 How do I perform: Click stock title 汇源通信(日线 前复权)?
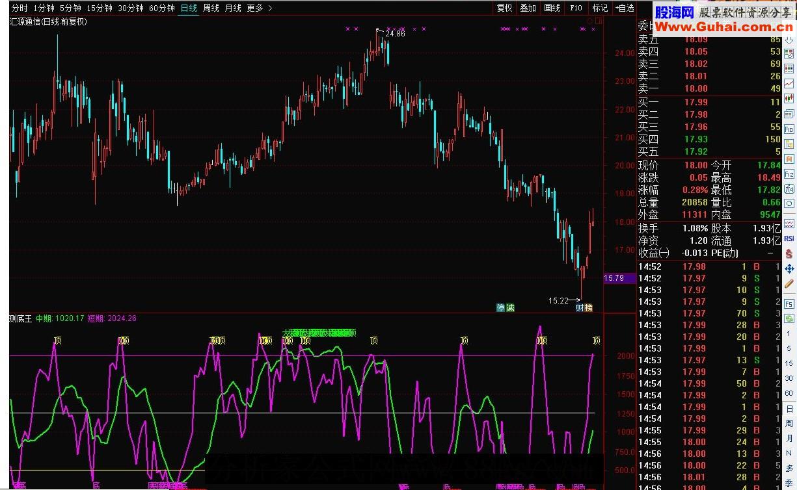(49, 21)
